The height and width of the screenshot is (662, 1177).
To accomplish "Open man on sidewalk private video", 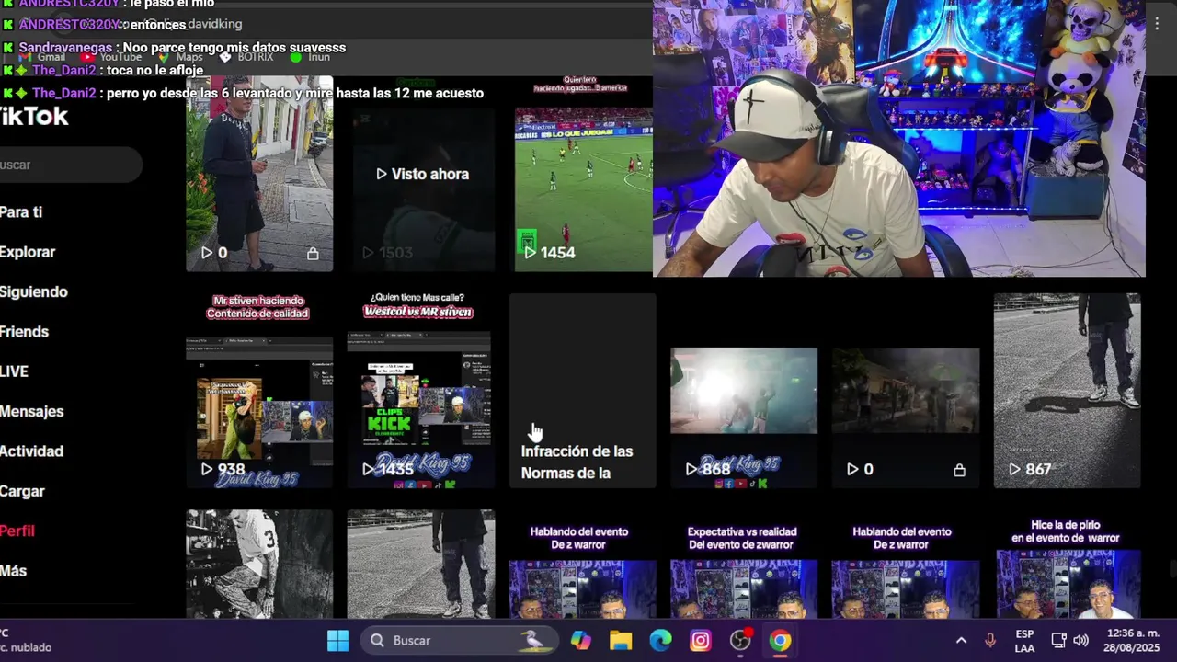I will [x=259, y=174].
